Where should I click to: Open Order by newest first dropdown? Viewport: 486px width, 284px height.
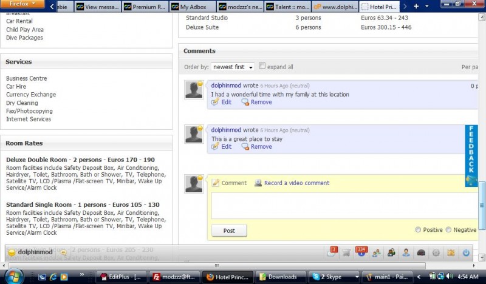pyautogui.click(x=233, y=67)
